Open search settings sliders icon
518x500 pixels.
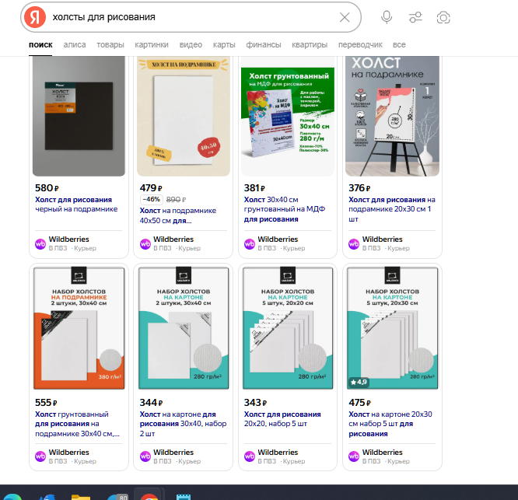pyautogui.click(x=415, y=17)
